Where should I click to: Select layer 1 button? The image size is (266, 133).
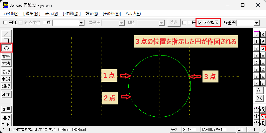pos(256,41)
